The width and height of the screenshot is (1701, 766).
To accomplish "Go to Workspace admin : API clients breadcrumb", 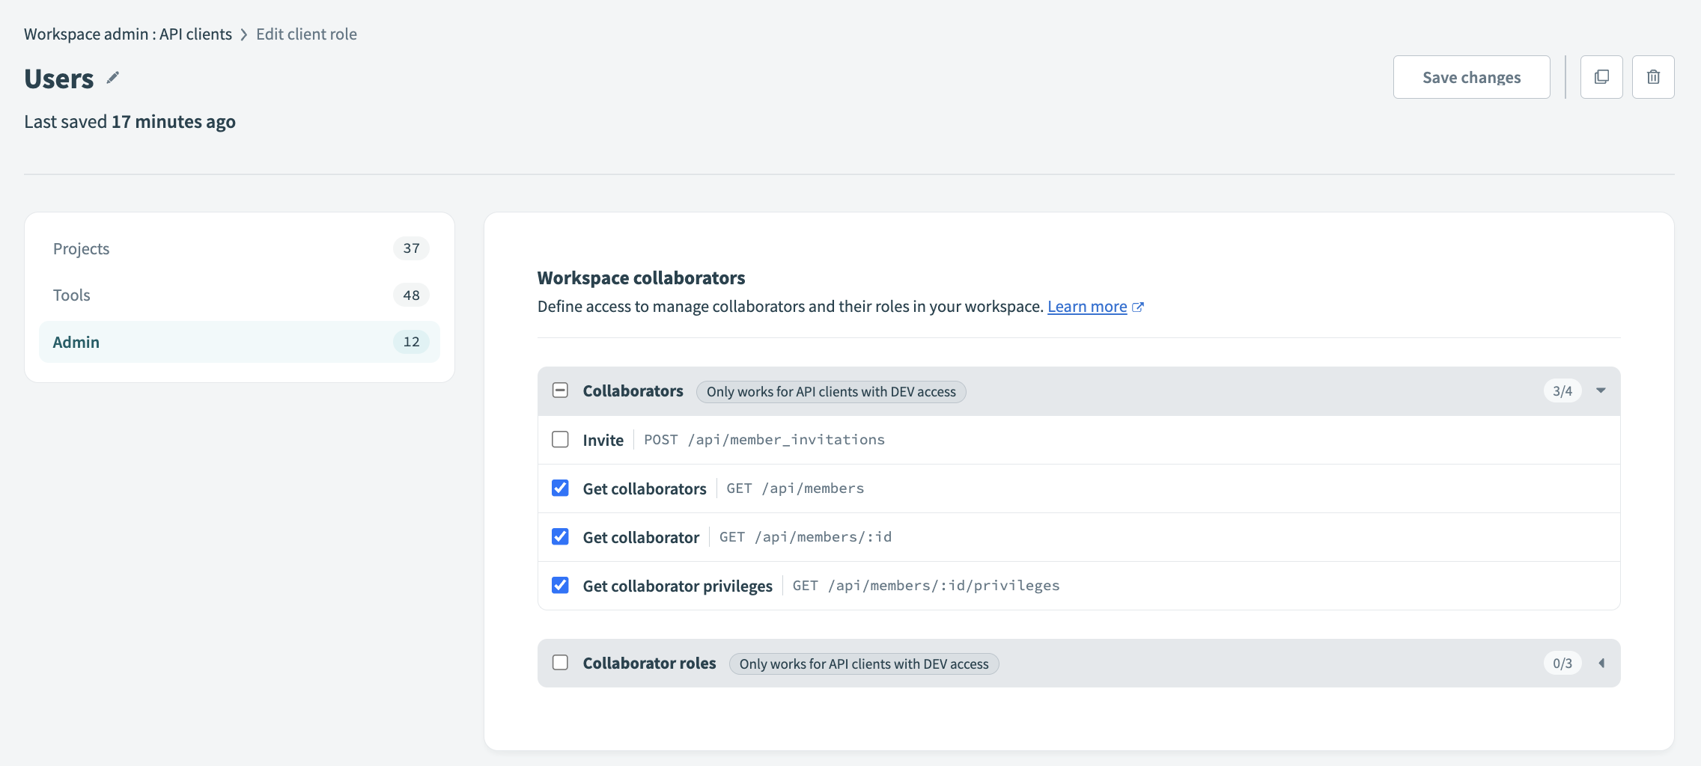I will coord(128,34).
